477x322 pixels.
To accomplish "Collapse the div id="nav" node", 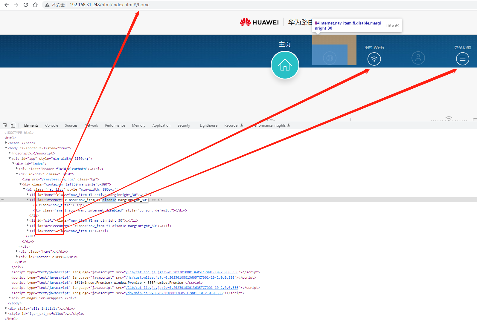I will (17, 174).
